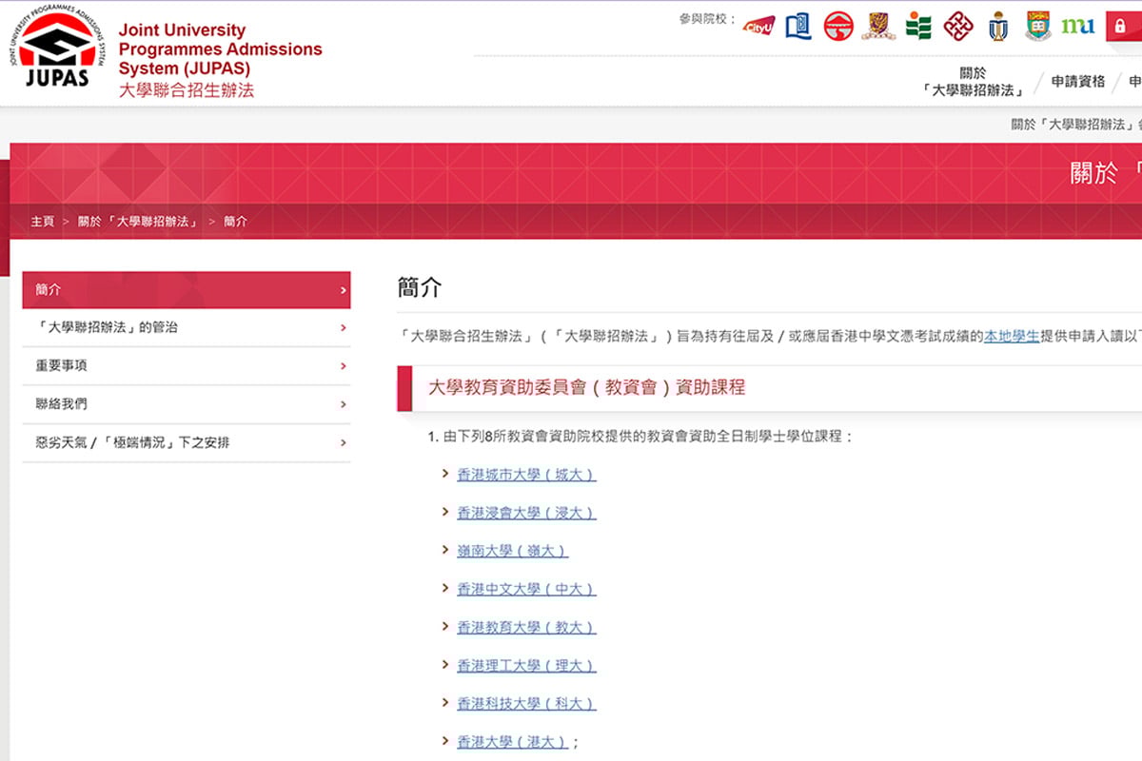Click the green EdUHK logo
The image size is (1142, 761).
pos(918,26)
